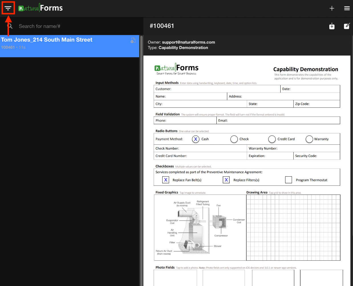
Task: Click the Photo Fields section heading
Action: click(x=165, y=267)
